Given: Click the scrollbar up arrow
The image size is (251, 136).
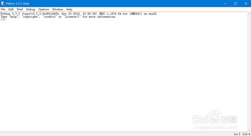Looking at the screenshot, I should 249,14.
